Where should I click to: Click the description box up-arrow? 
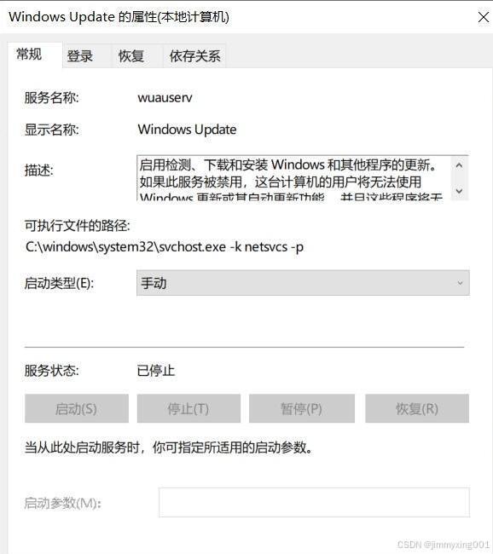tap(459, 165)
